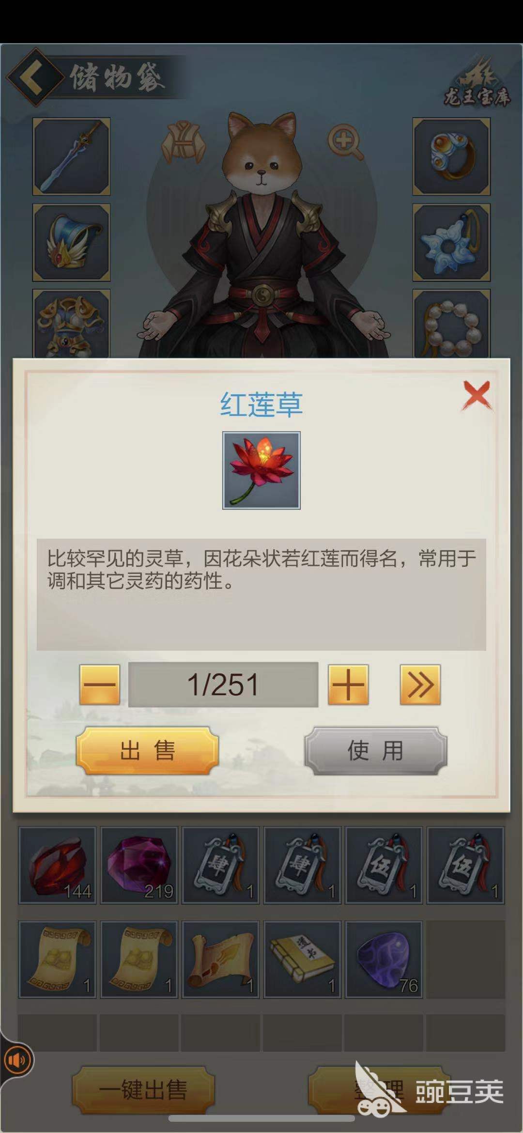Increase the quantity with the plus button
The image size is (523, 1133).
(348, 684)
